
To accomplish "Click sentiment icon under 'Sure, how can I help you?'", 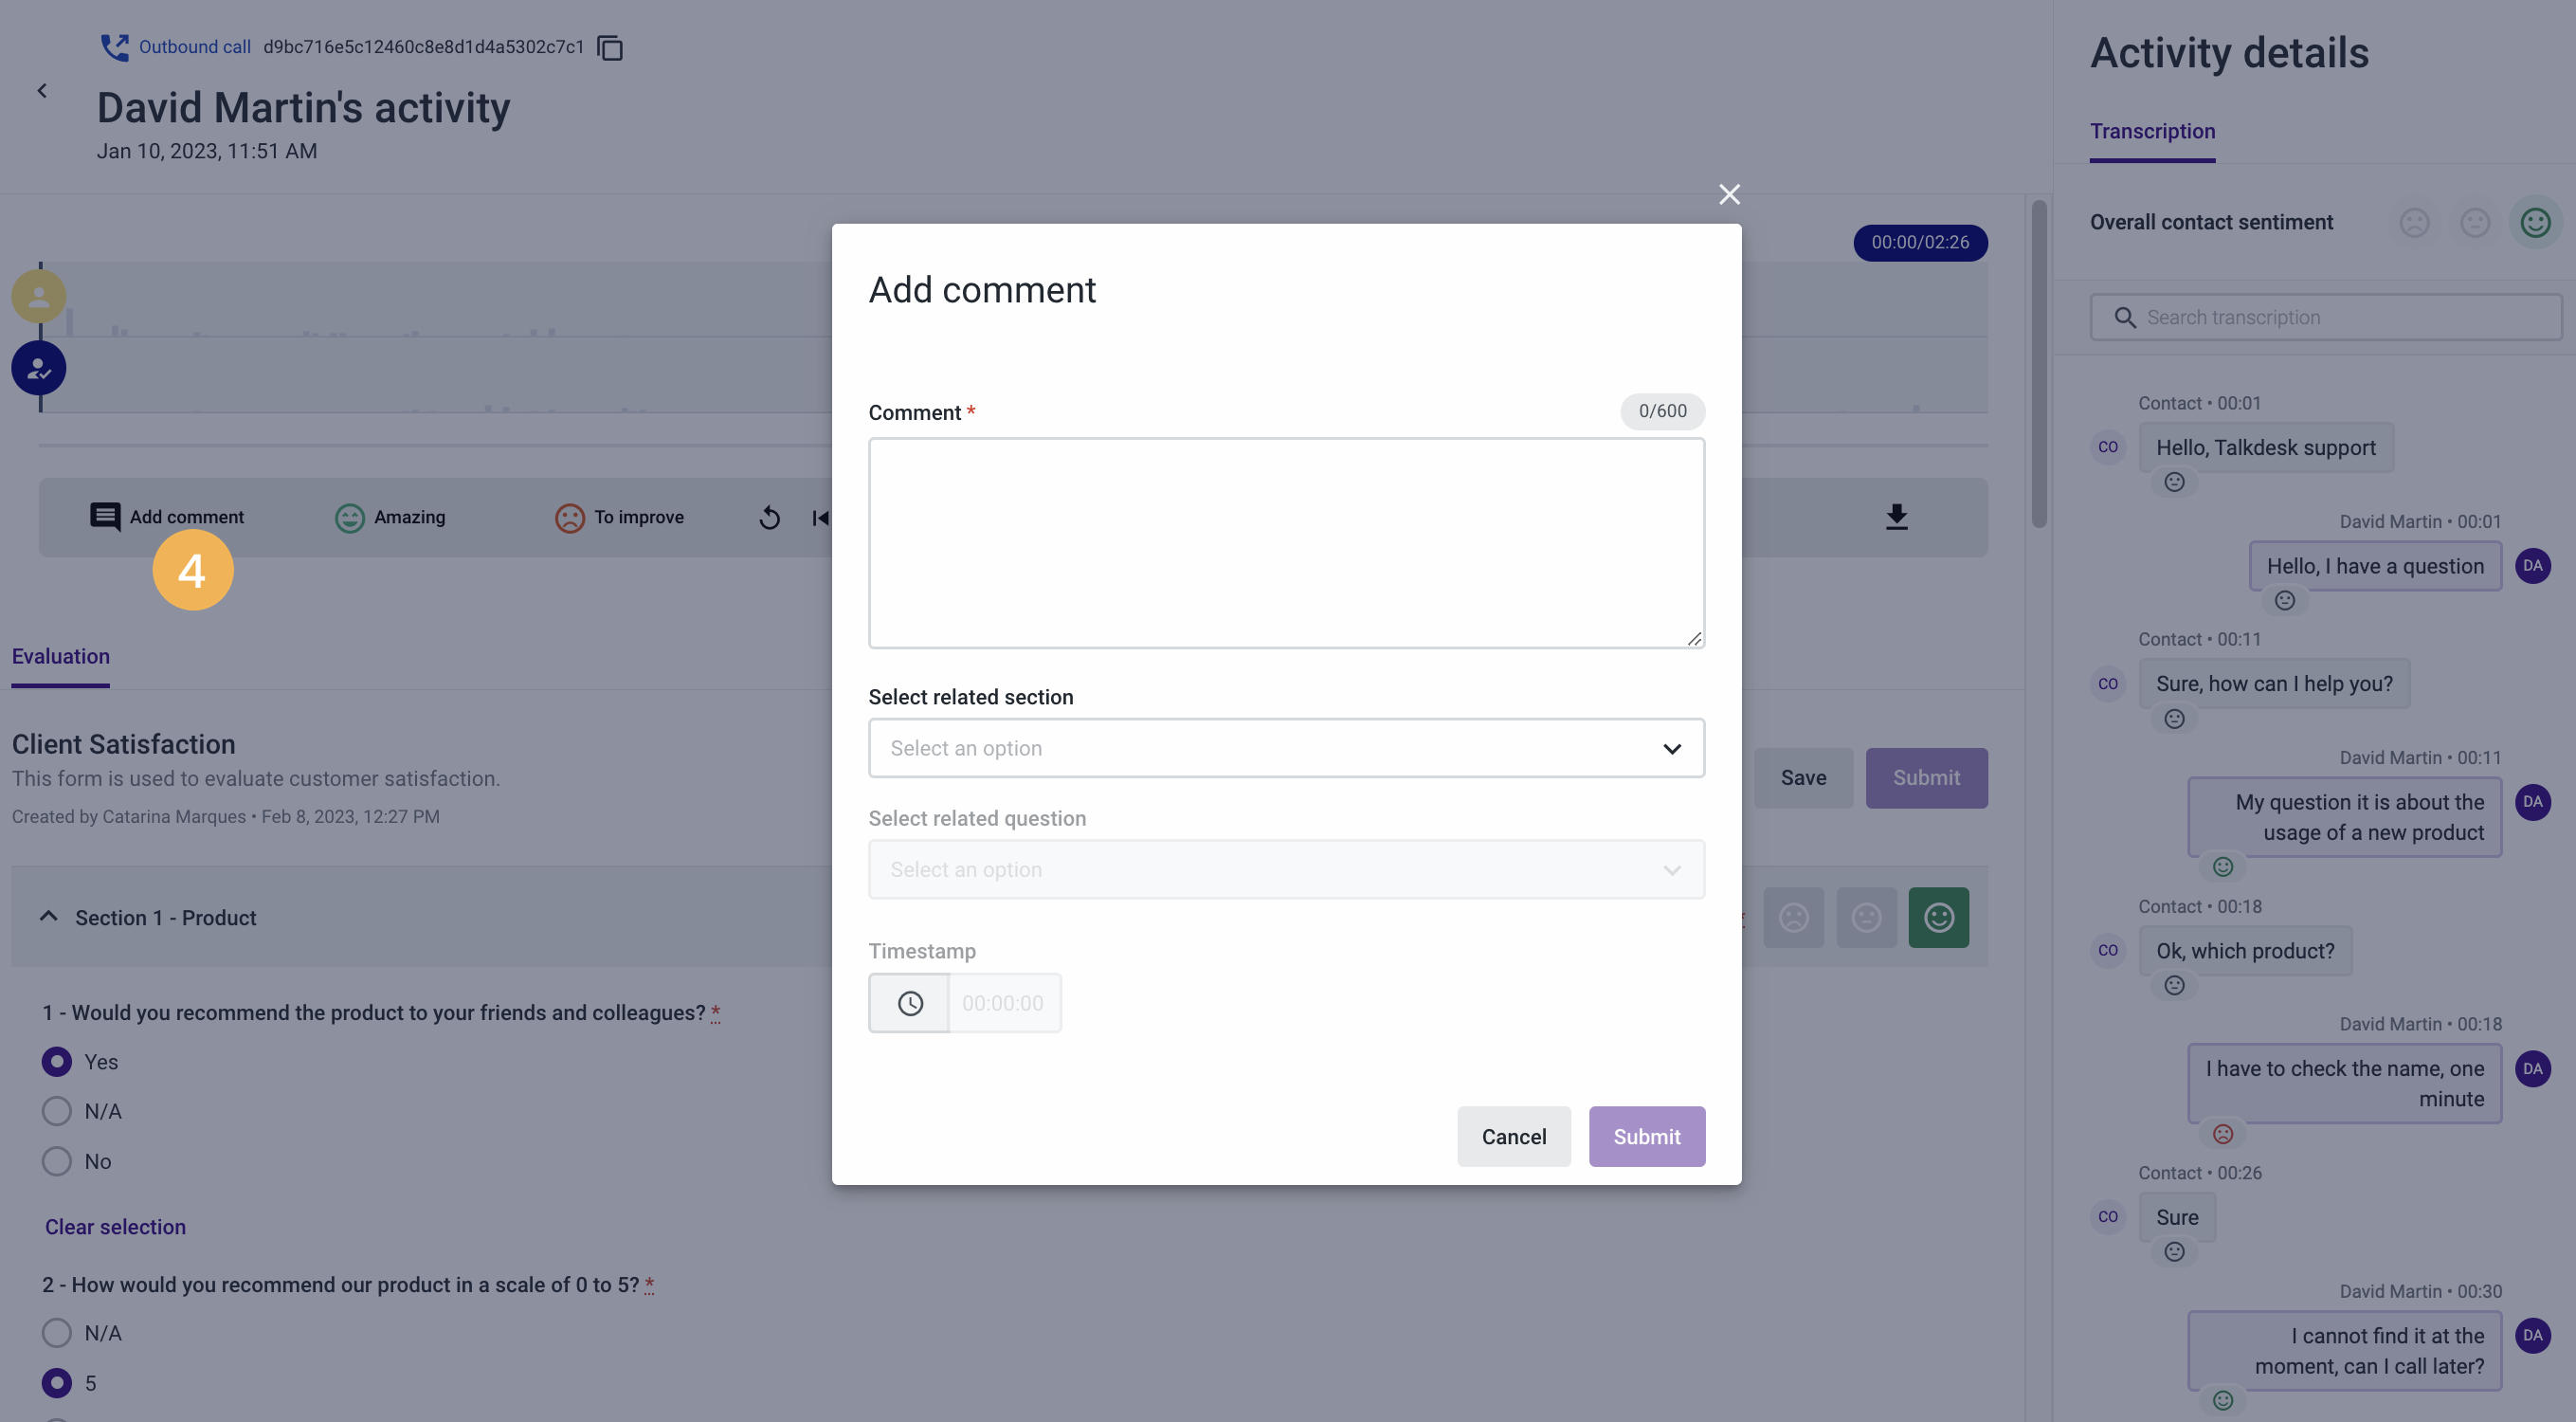I will tap(2174, 719).
